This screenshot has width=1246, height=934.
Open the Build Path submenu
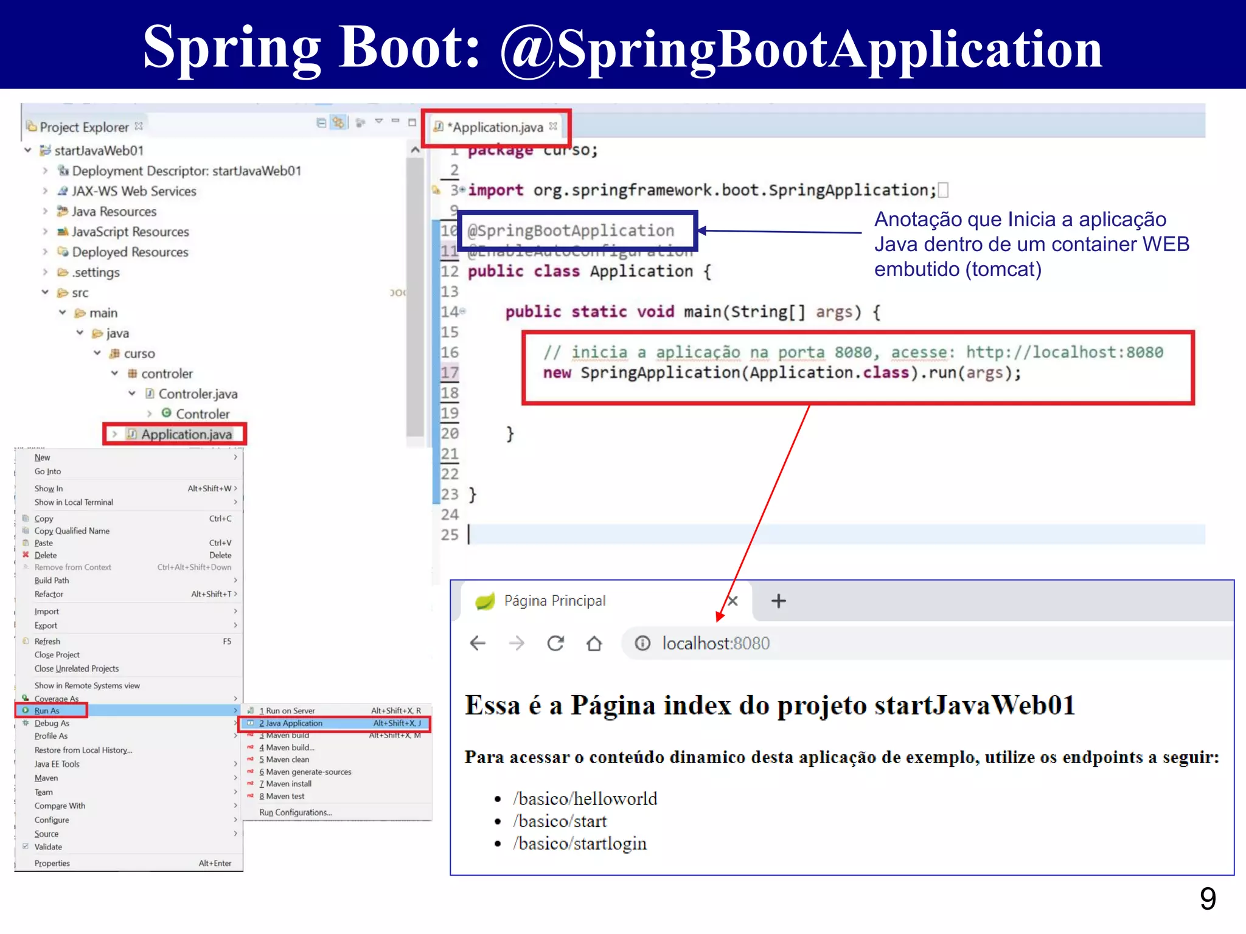click(x=128, y=581)
